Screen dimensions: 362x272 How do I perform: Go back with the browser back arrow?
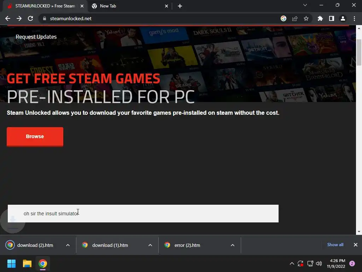(x=8, y=18)
